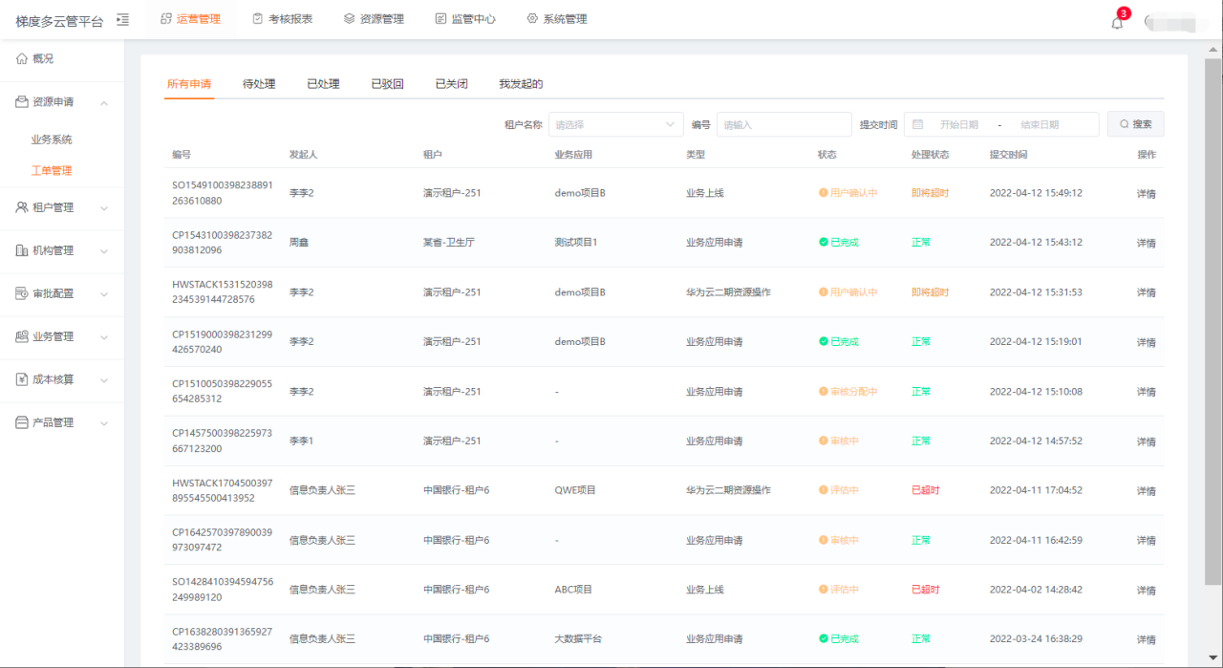Switch to the 已处理 tab
Screen dimensions: 1223x668
point(323,84)
